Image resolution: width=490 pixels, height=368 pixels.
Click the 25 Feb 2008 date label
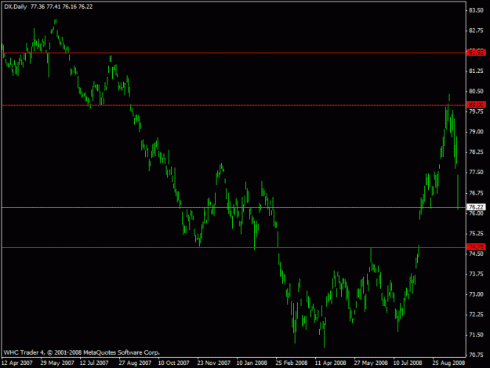[292, 363]
